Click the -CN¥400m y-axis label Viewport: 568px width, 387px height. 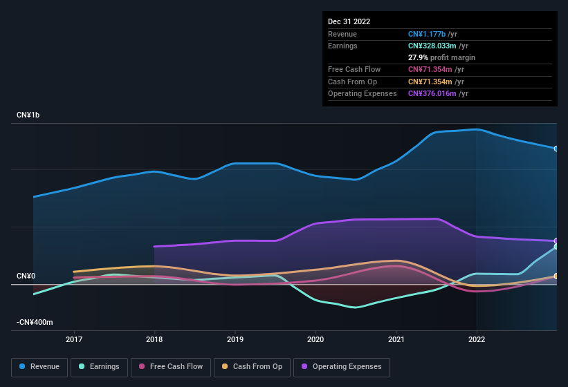tap(35, 322)
